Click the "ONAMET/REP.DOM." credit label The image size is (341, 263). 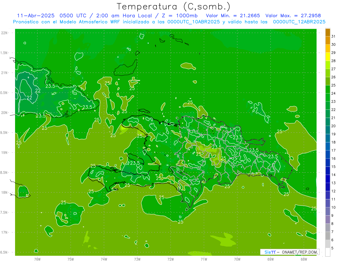299,252
